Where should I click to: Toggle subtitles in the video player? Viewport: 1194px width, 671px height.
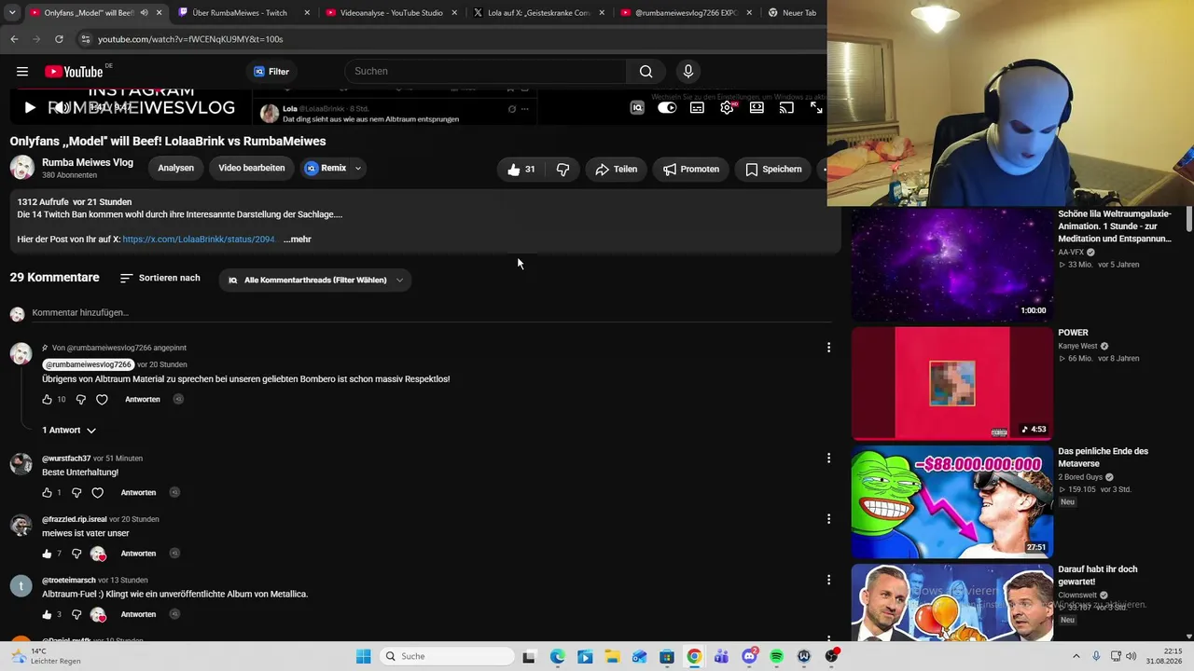coord(697,108)
